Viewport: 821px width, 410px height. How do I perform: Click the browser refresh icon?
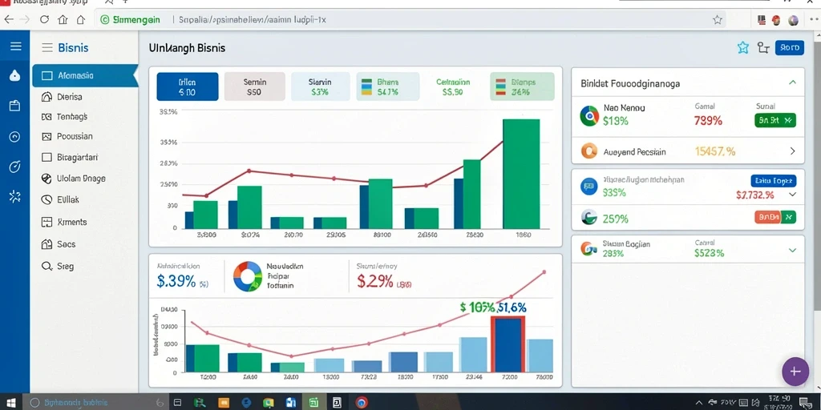pos(44,20)
